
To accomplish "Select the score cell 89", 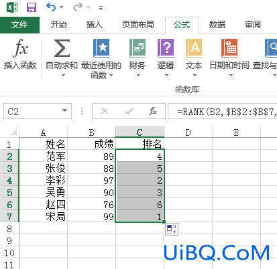I will 91,156.
